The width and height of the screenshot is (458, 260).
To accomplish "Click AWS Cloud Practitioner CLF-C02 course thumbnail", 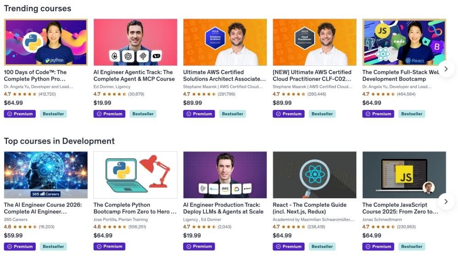I will click(x=315, y=42).
